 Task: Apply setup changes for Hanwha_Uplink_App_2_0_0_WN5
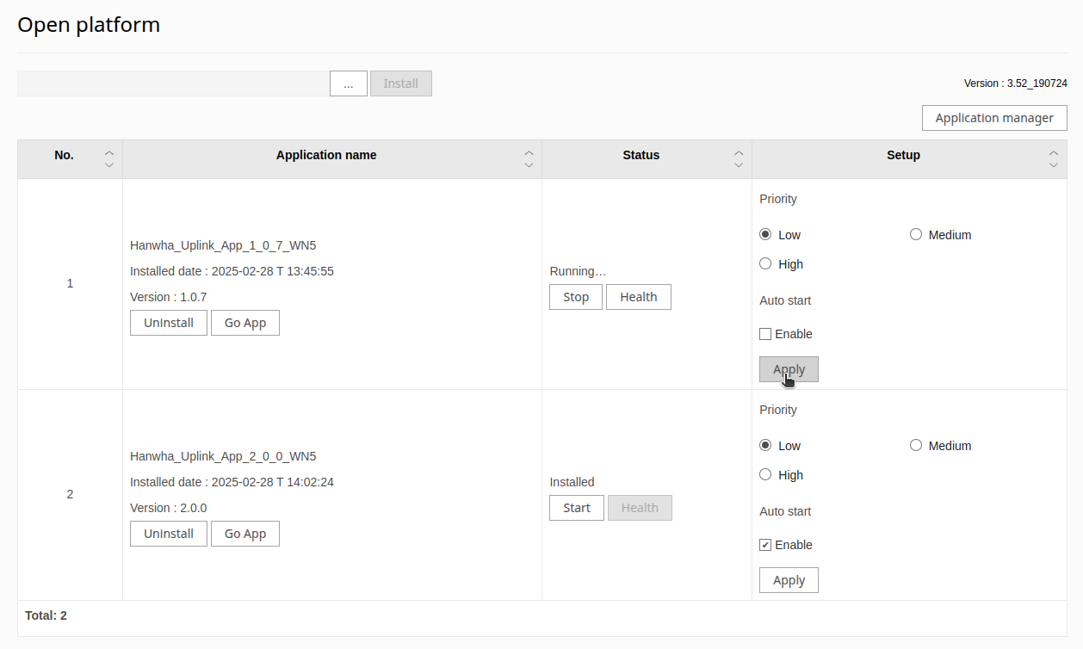coord(789,579)
